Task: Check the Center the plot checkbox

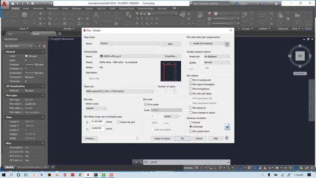Action: (118, 122)
